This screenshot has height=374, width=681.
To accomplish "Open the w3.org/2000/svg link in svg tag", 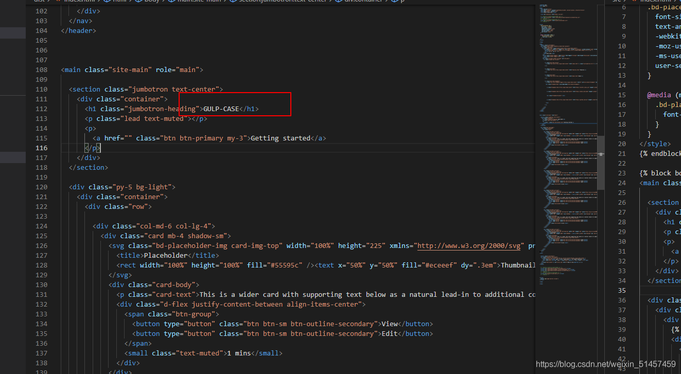I will [x=469, y=246].
